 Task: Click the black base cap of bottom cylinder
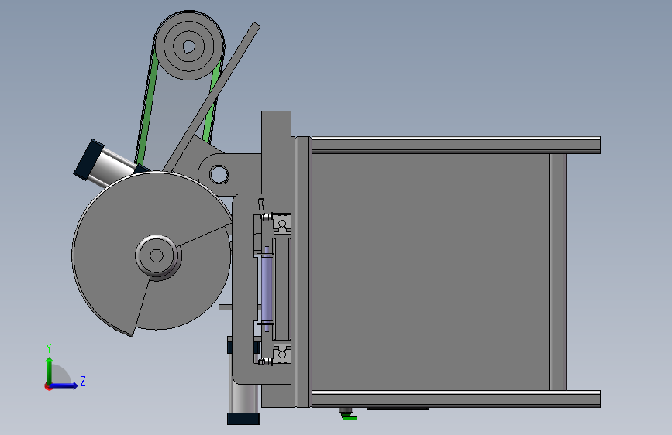[243, 419]
